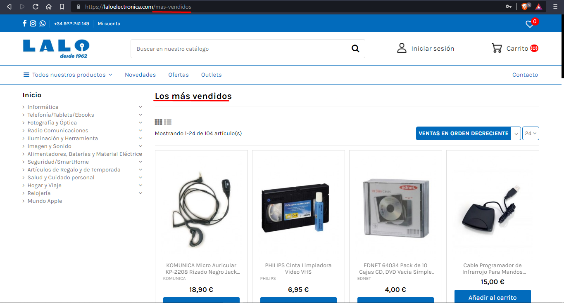The image size is (564, 303).
Task: Expand Iluminación y Herramienta chevron
Action: pos(140,138)
